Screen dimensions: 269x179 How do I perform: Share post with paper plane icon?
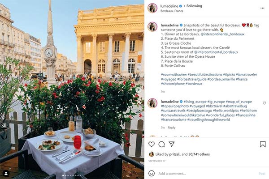pos(172,144)
